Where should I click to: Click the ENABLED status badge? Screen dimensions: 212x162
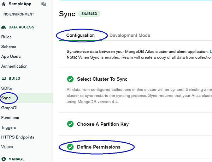point(89,14)
